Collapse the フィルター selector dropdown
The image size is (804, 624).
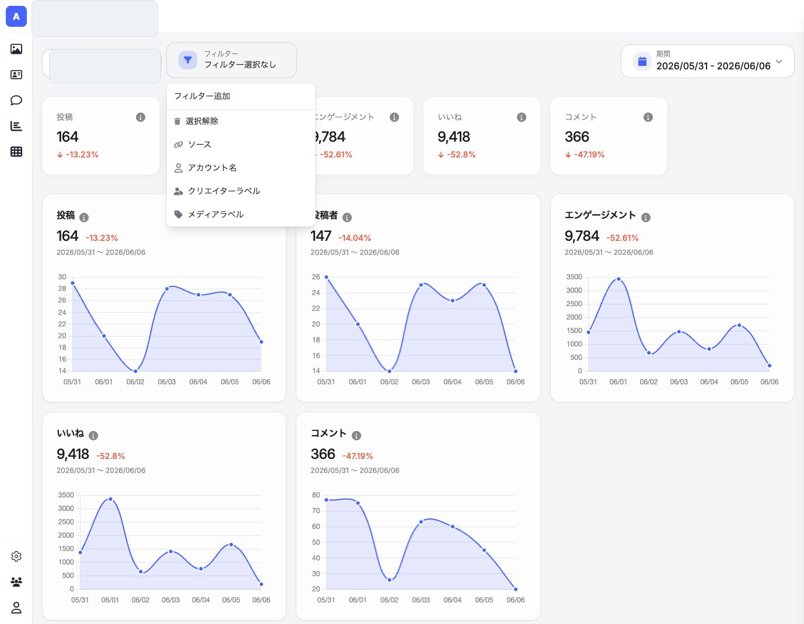click(232, 60)
